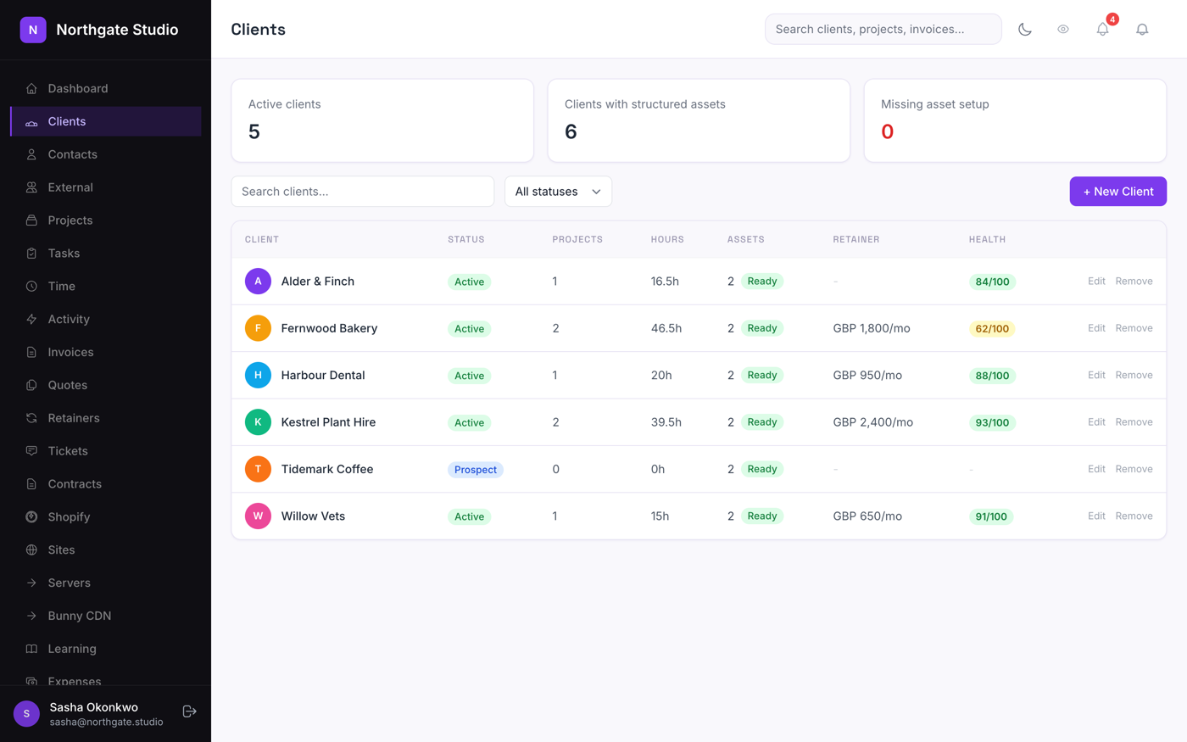Click the Retainers refresh icon

pyautogui.click(x=31, y=418)
